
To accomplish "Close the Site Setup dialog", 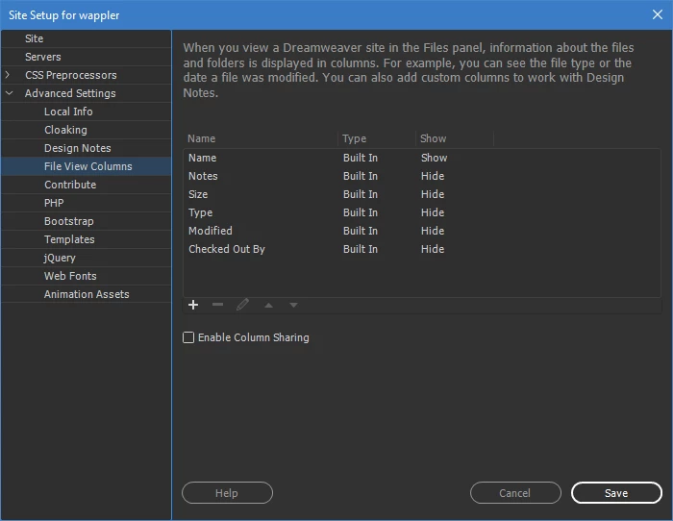I will [x=657, y=14].
